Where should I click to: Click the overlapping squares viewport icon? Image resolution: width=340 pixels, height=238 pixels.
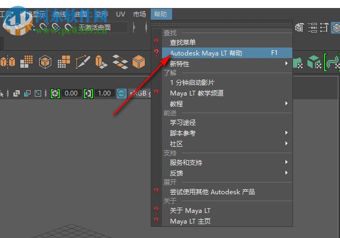click(x=16, y=93)
